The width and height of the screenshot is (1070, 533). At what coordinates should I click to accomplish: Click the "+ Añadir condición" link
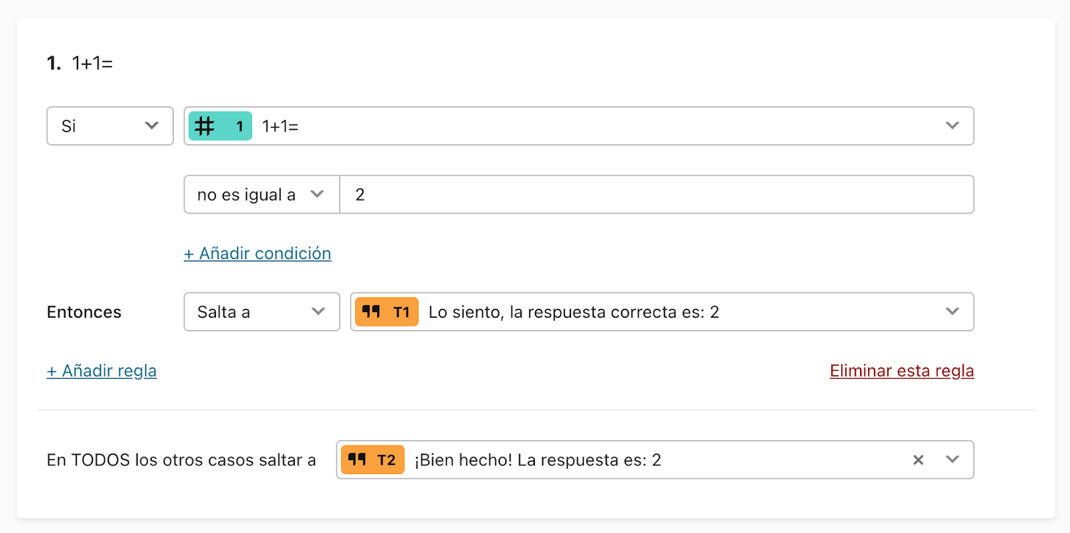257,254
